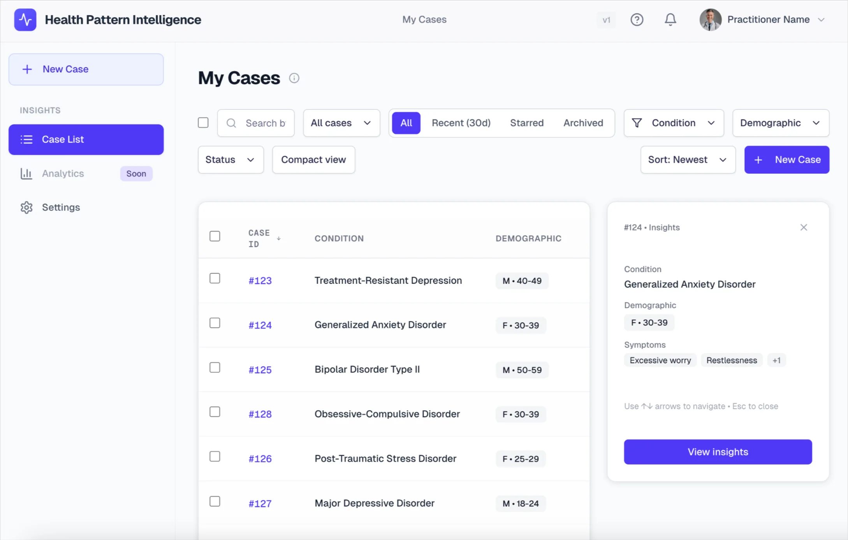Screen dimensions: 848x540
Task: Open Settings via the gear icon
Action: [26, 207]
